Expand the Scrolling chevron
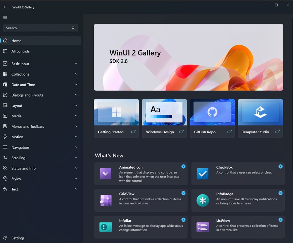Screen dimensions: 293x243 tap(76, 158)
